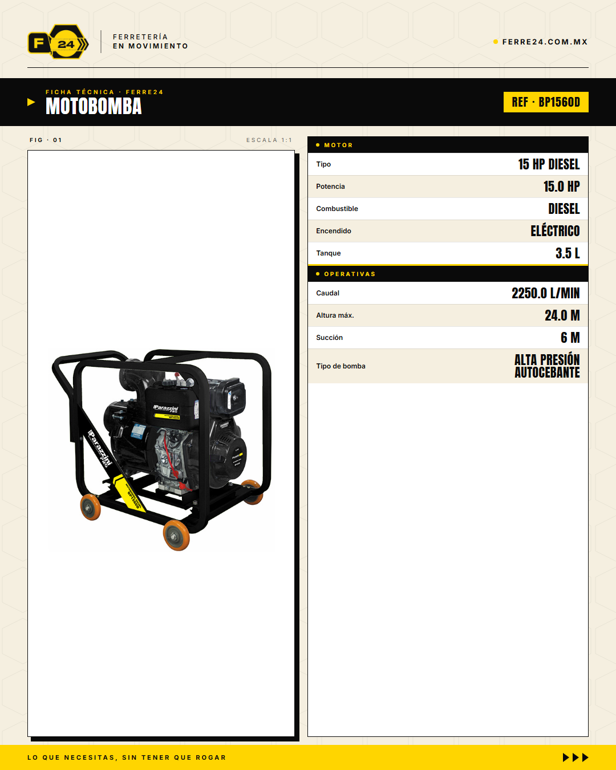Click the footer slogan 'LO QUE NECESITAS, SIN TENER QUE ROGAR'
The width and height of the screenshot is (616, 770).
tap(127, 757)
